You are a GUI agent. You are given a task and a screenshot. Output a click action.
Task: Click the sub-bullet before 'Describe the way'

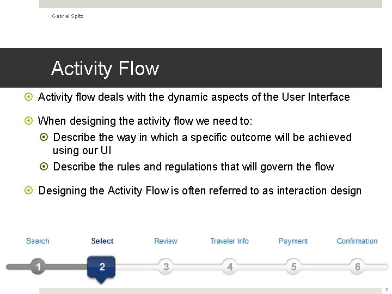click(44, 138)
